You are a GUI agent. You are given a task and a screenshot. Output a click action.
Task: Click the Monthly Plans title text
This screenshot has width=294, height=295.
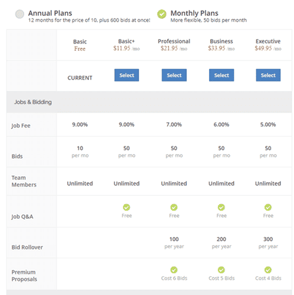tap(194, 13)
